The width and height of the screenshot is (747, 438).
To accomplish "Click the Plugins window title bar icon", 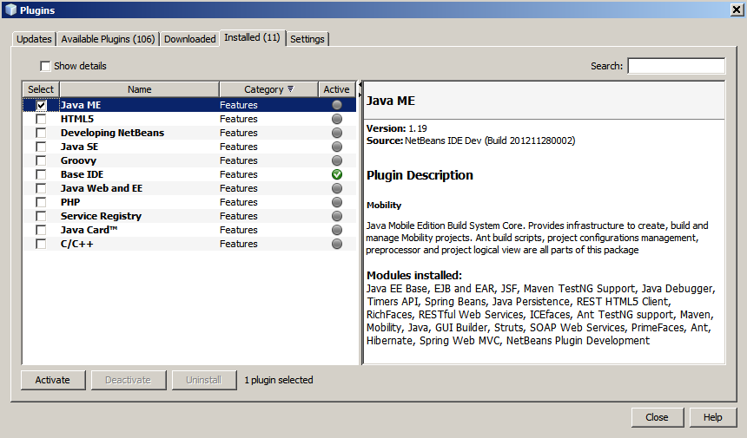I will pos(10,10).
